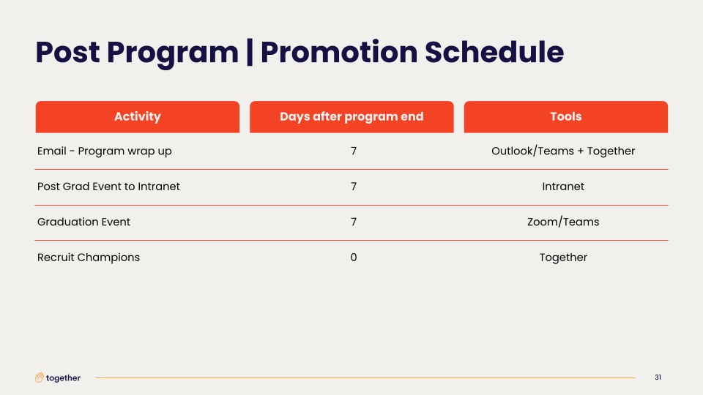
Task: Click Email - Program wrap up activity
Action: (105, 151)
